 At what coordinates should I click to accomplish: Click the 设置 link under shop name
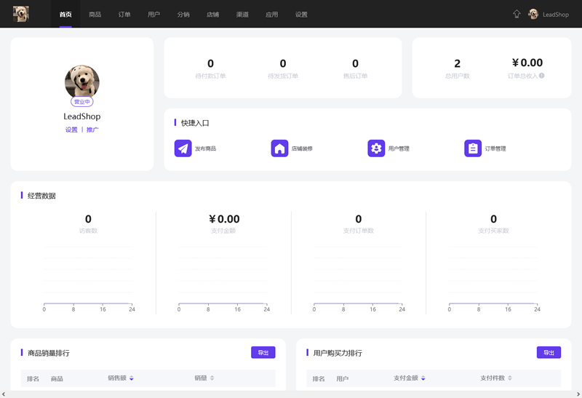tap(71, 130)
